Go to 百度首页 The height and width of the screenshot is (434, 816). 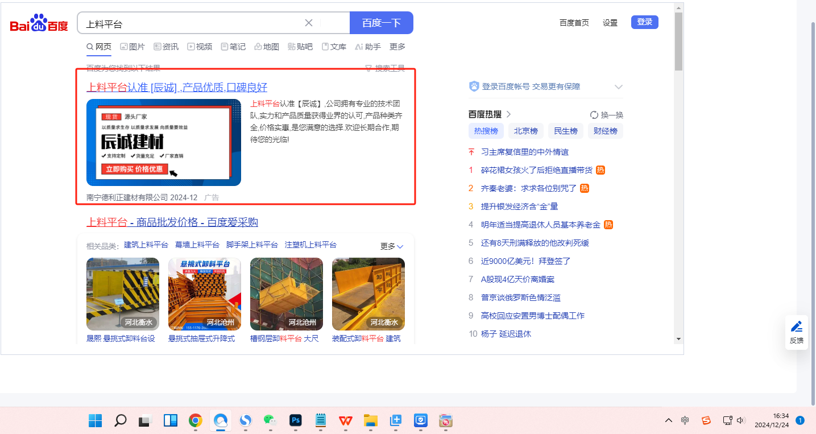574,23
